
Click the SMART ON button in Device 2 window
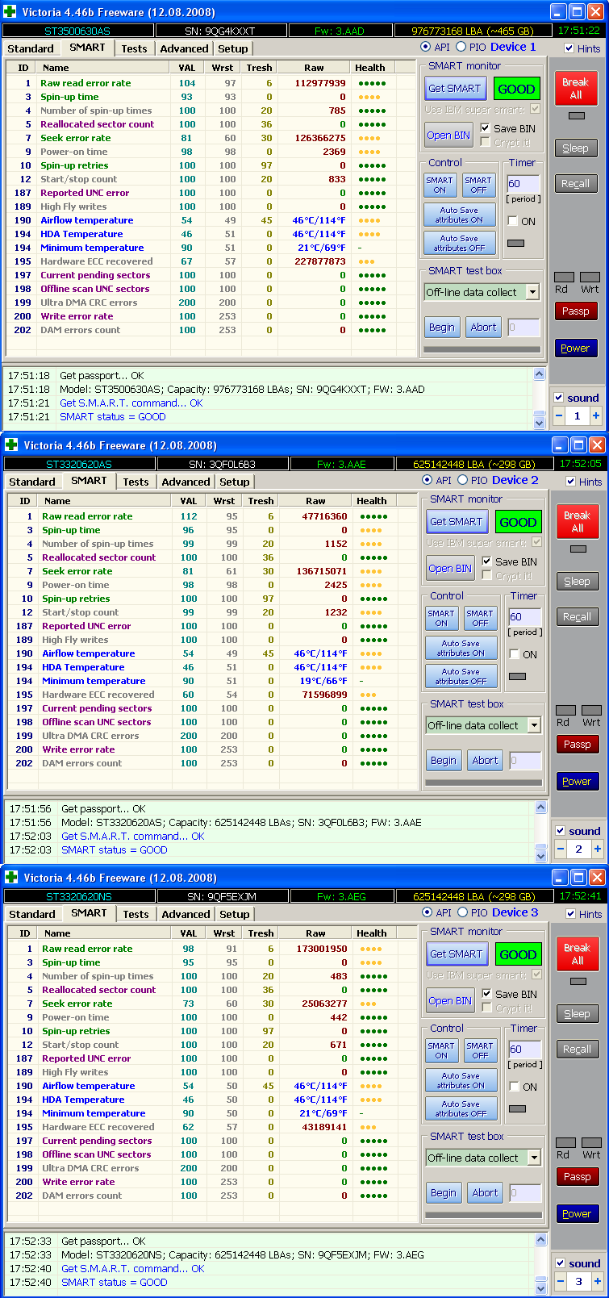(441, 619)
